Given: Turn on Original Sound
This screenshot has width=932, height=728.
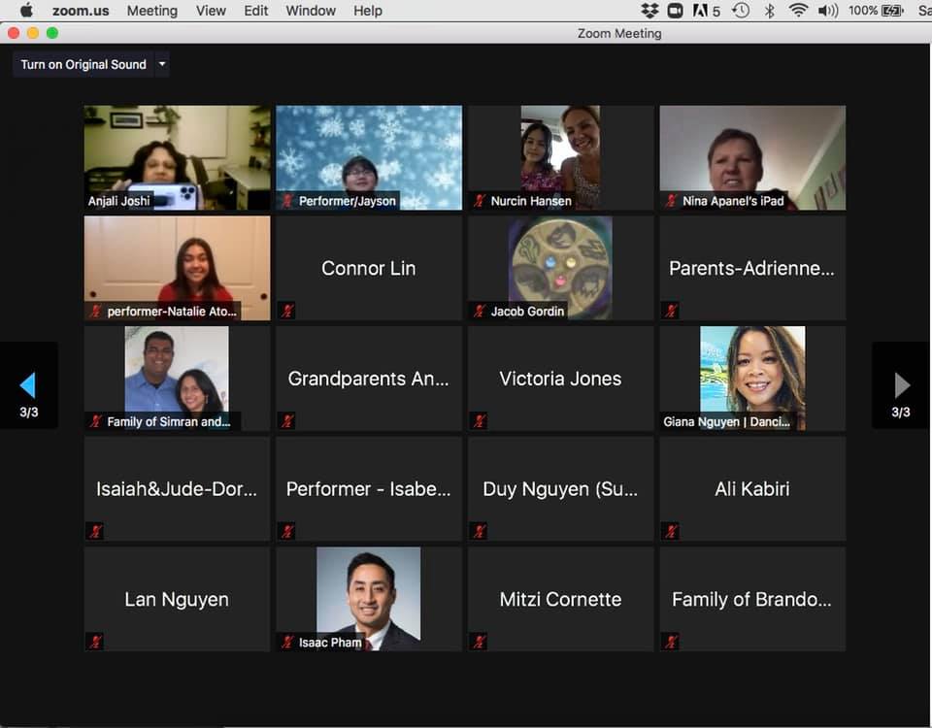Looking at the screenshot, I should tap(83, 65).
